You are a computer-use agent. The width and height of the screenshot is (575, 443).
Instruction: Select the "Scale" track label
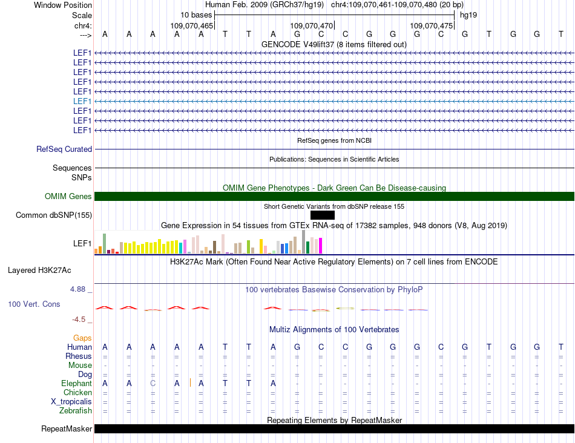[82, 15]
